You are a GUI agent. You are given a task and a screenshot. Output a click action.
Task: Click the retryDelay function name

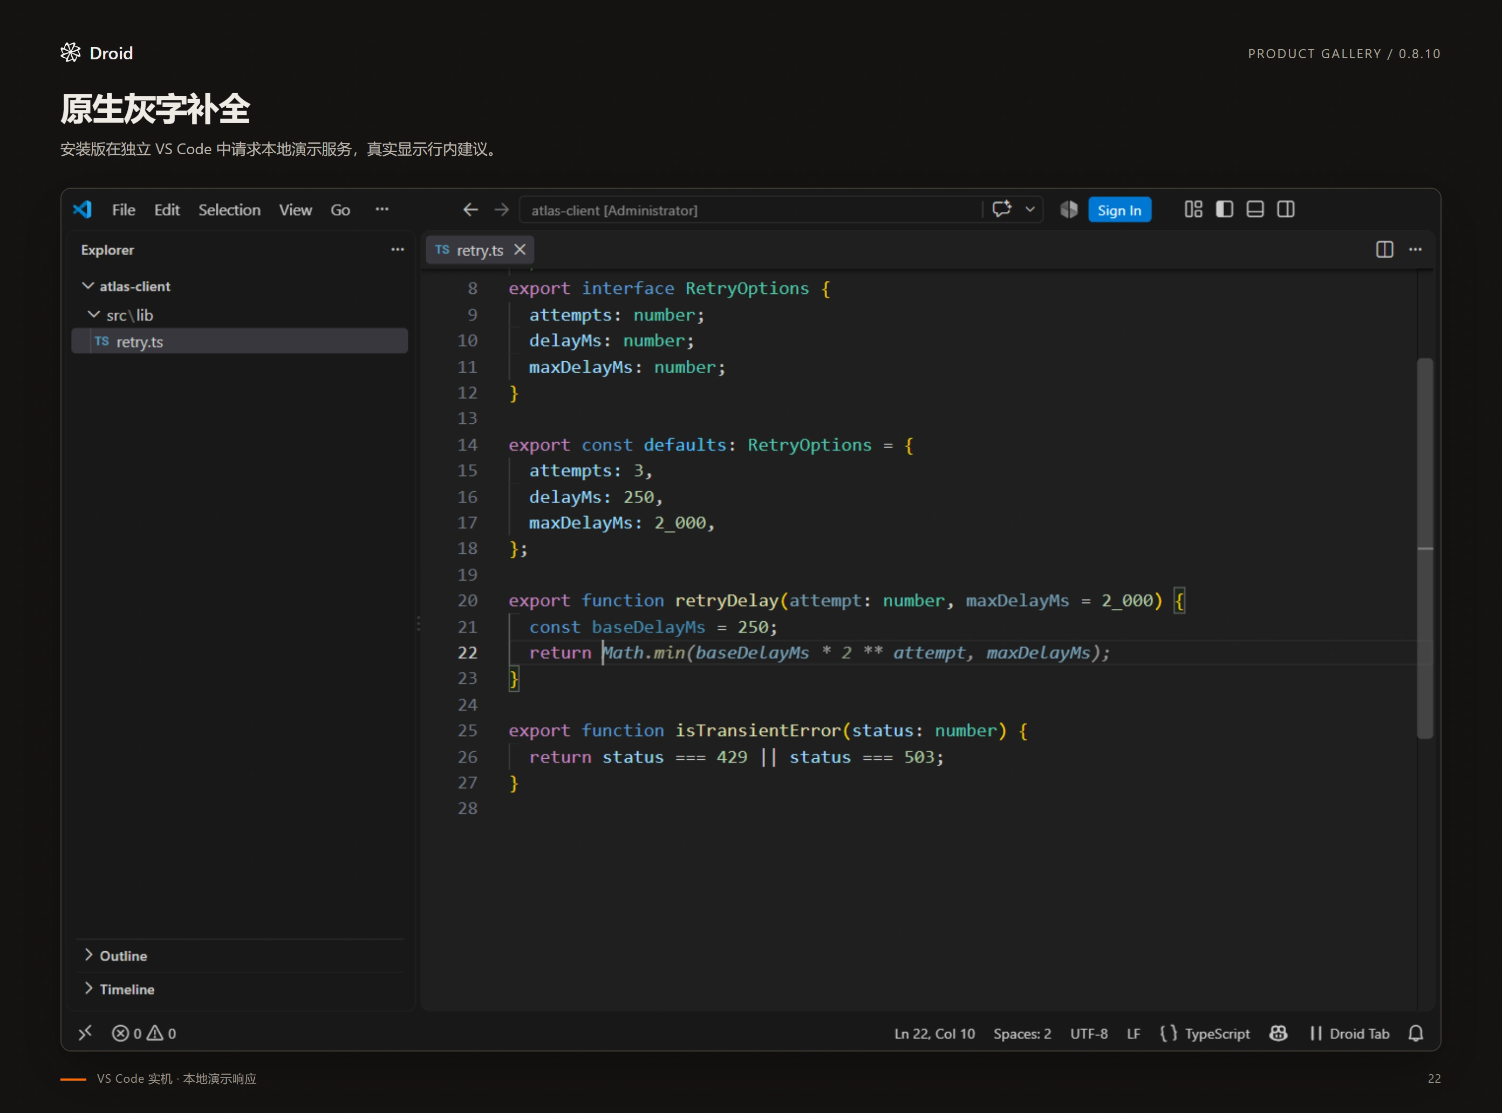point(727,600)
